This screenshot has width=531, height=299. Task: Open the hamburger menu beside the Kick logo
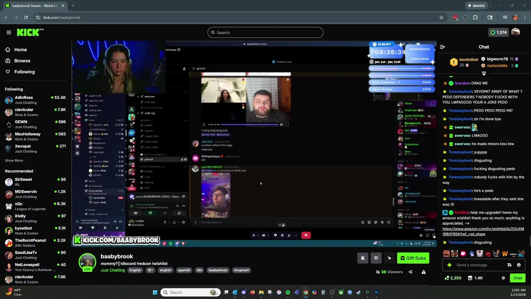(x=9, y=32)
